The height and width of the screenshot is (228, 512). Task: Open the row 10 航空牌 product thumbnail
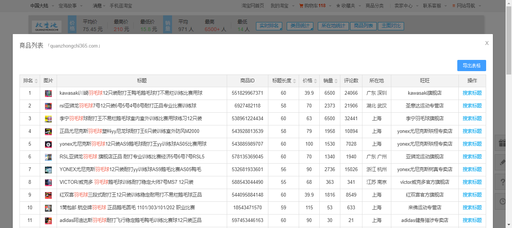(x=48, y=208)
